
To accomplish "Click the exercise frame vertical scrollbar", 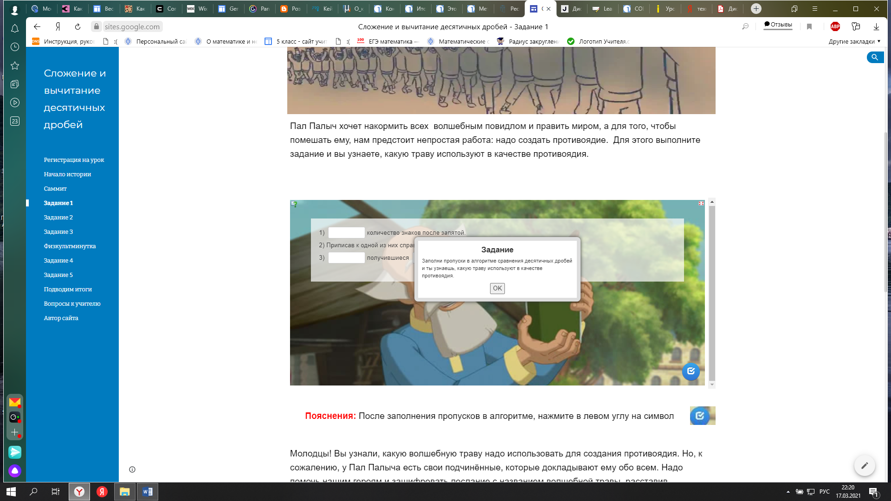I will coord(712,292).
